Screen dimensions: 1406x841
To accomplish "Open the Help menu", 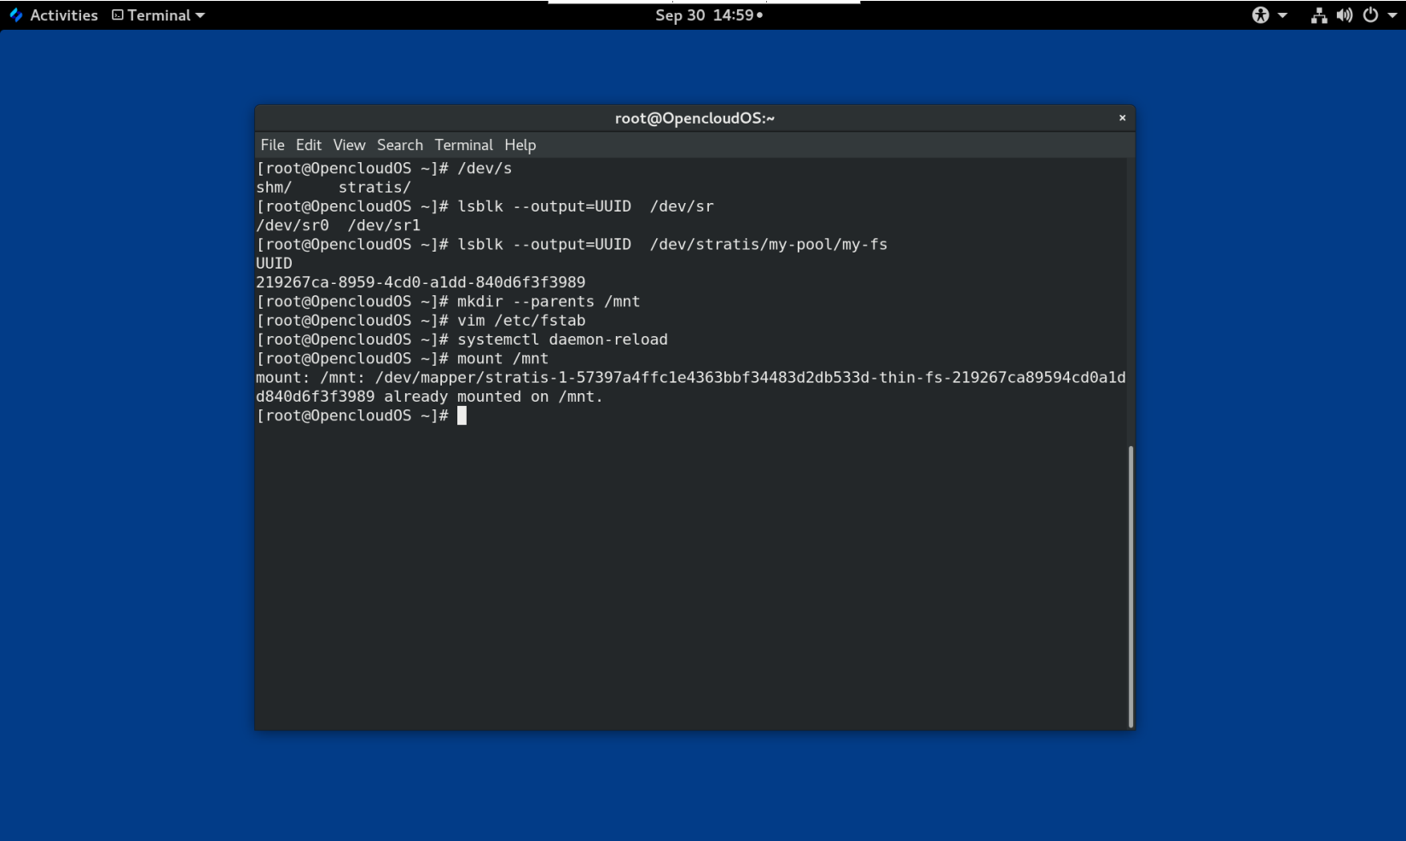I will point(520,145).
